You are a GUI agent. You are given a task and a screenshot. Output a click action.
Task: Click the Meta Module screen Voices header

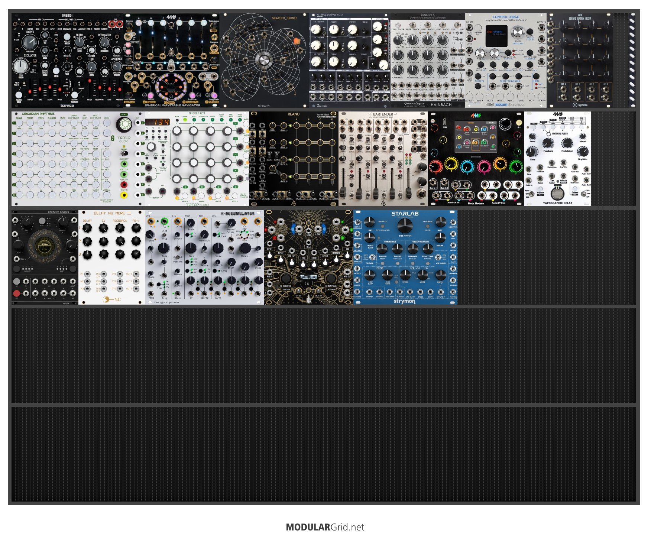click(x=471, y=123)
